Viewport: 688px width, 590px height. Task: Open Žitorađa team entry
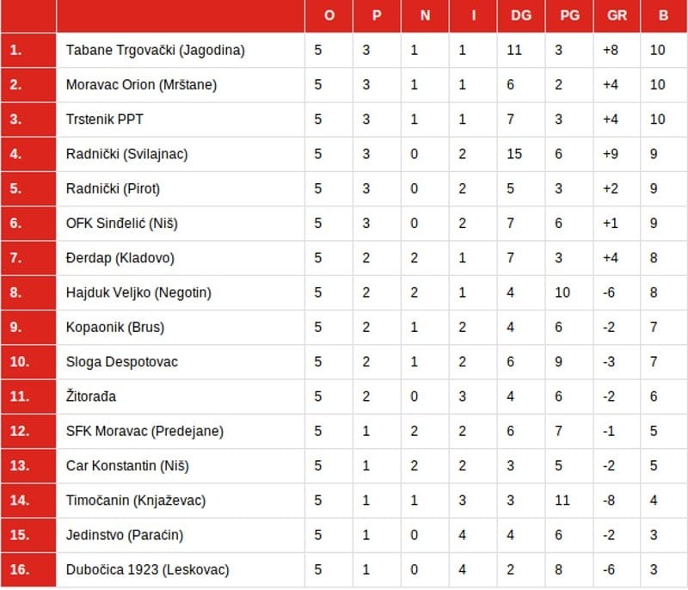click(90, 396)
